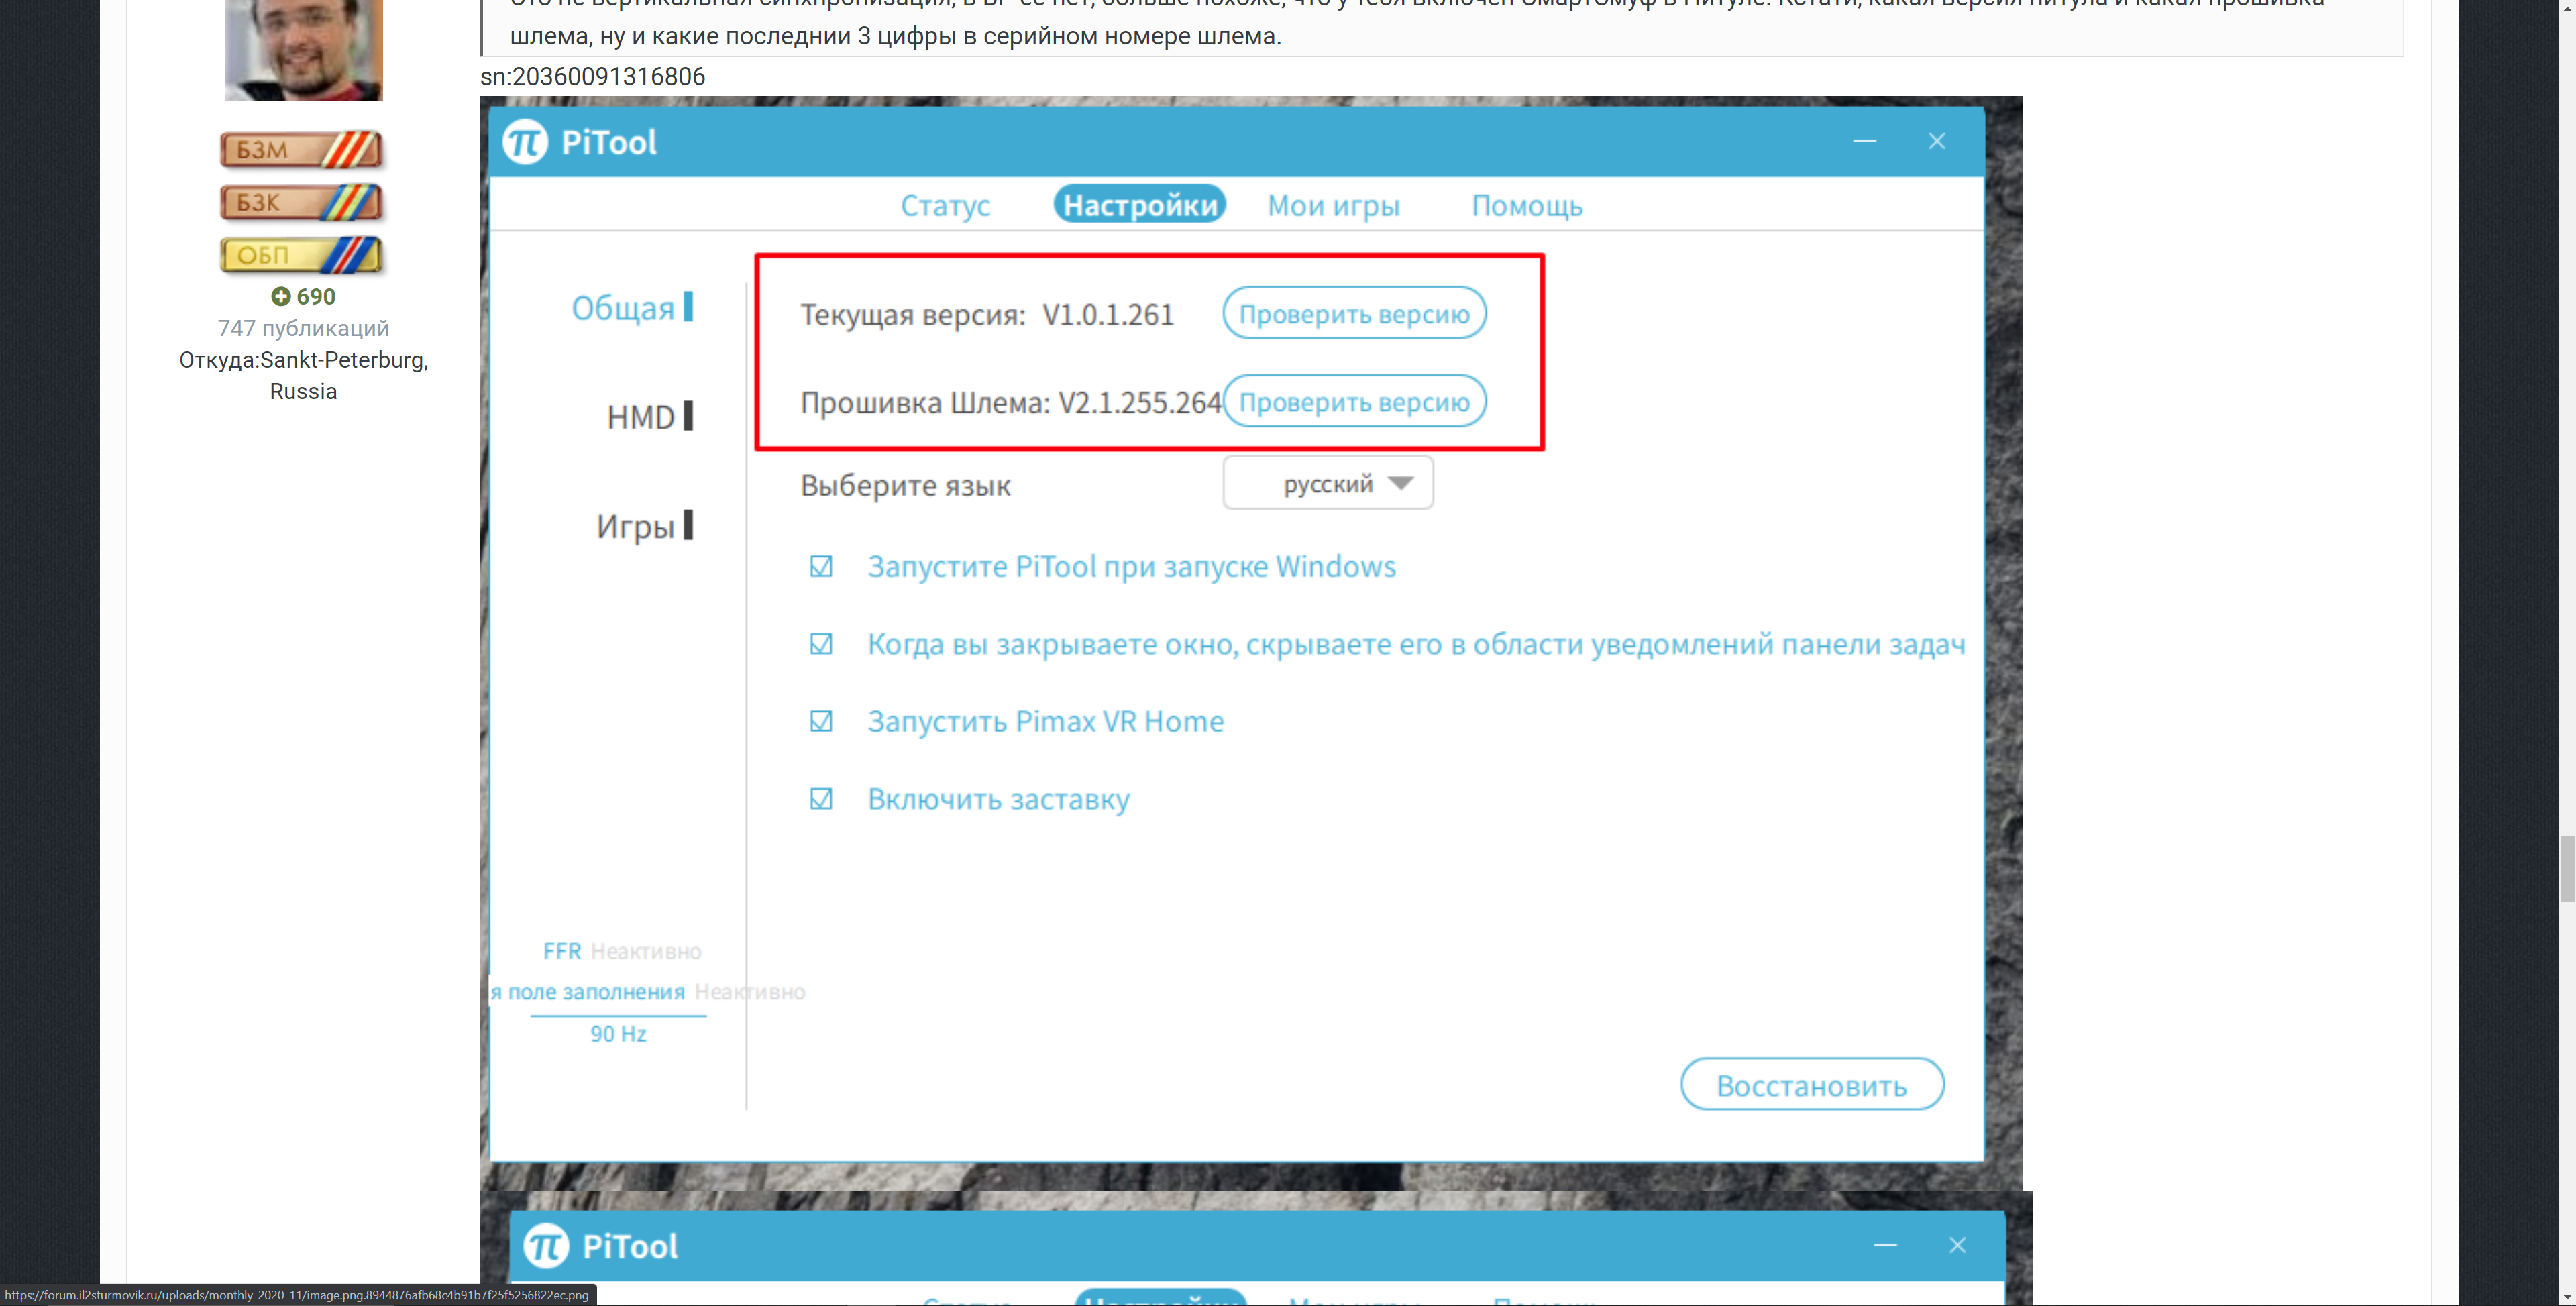Uncheck Запустить Pimax VR Home
Image resolution: width=2576 pixels, height=1306 pixels.
point(821,721)
